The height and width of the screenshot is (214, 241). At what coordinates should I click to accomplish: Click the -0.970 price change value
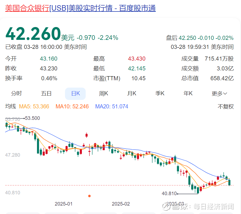[x=86, y=38]
